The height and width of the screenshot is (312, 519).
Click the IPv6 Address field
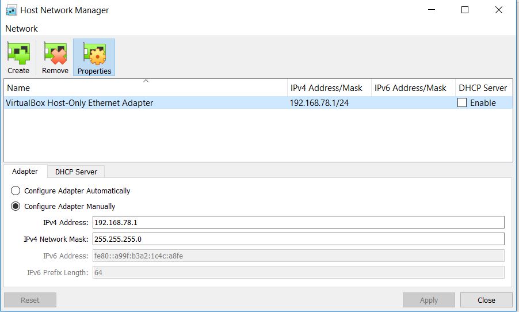[x=298, y=256]
